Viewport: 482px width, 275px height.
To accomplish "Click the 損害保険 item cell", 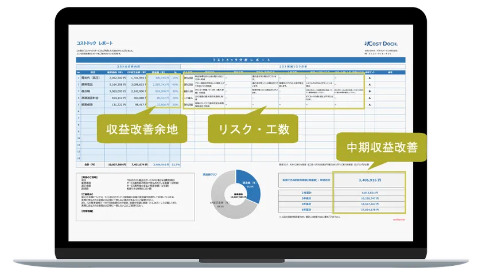I will coord(92,105).
